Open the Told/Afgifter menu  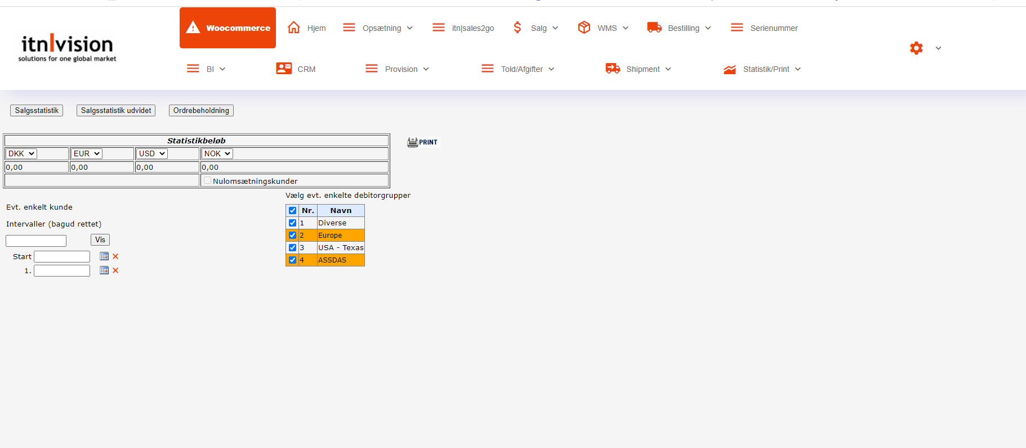click(x=521, y=69)
